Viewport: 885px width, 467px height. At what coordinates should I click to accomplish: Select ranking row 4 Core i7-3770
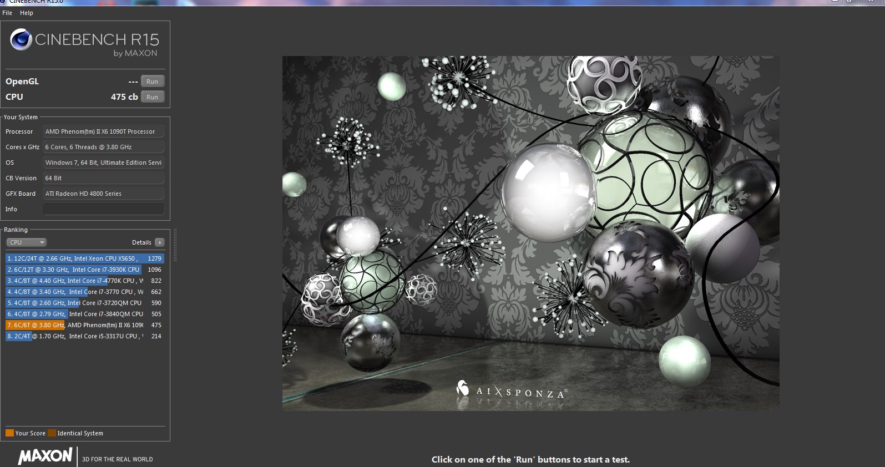point(85,292)
